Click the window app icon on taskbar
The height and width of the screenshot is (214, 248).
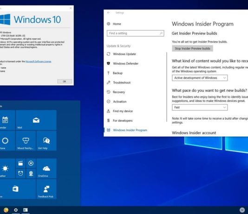[26, 210]
